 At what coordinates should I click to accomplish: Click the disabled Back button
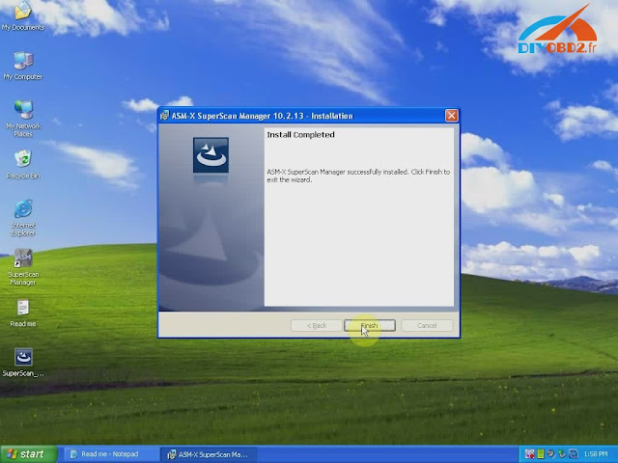(x=317, y=326)
